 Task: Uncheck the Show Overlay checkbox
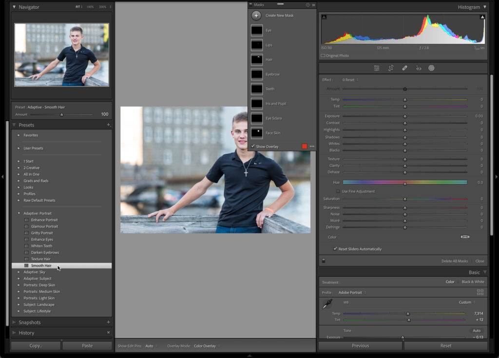point(253,146)
